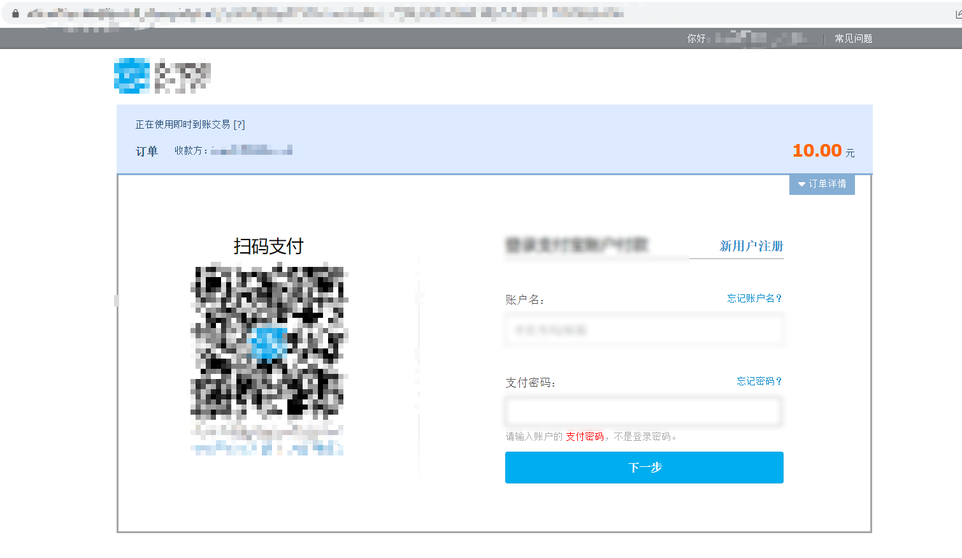Viewport: 962px width, 558px height.
Task: Focus the 账户名 input field
Action: tap(644, 330)
